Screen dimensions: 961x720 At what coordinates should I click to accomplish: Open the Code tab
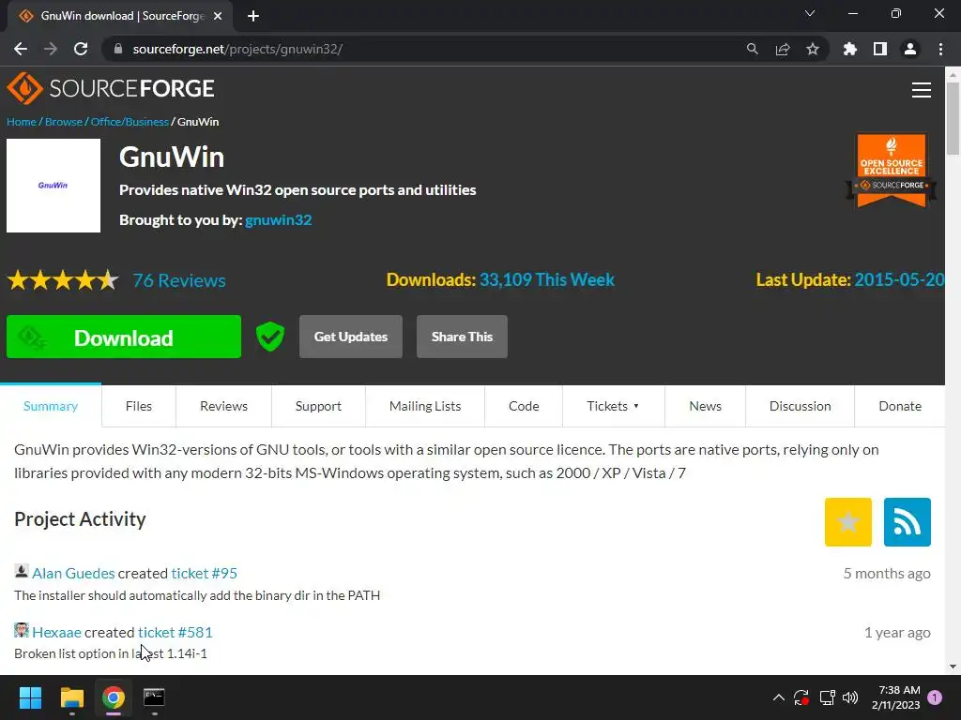click(524, 406)
